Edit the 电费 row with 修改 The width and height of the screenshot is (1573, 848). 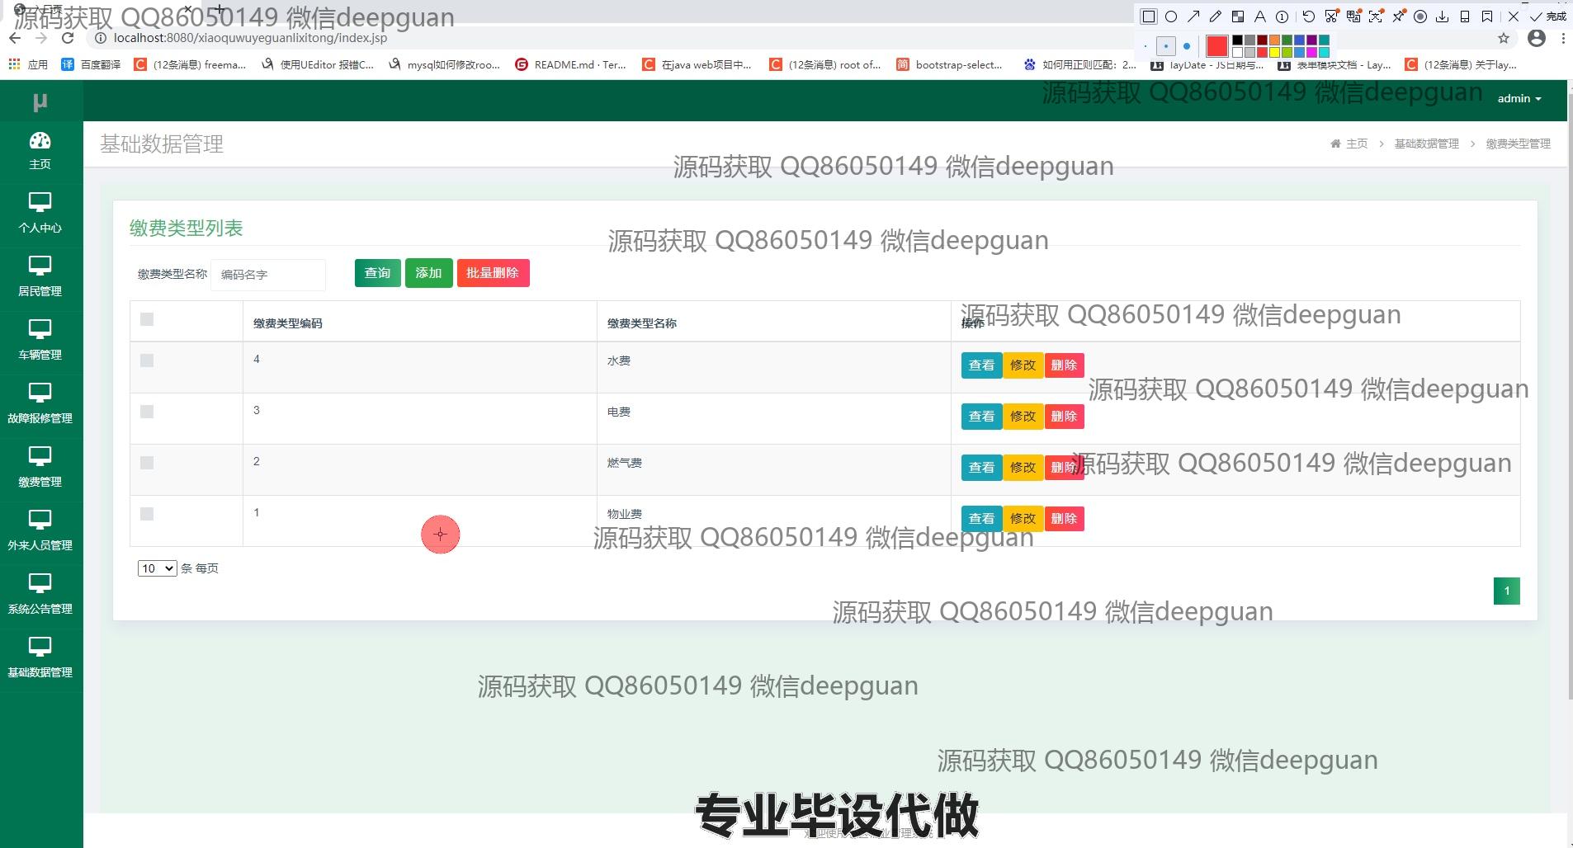click(x=1023, y=417)
